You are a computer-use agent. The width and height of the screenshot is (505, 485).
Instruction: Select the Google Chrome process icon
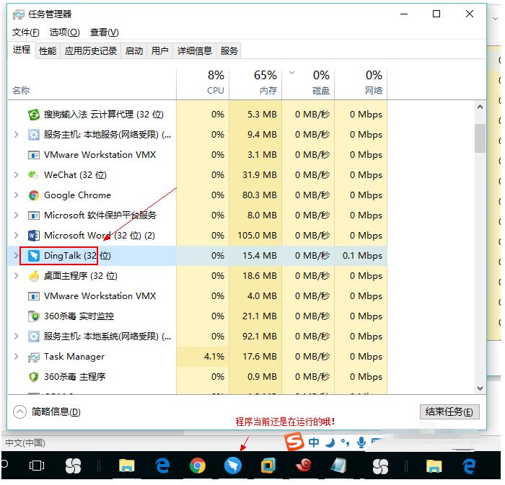(x=33, y=195)
